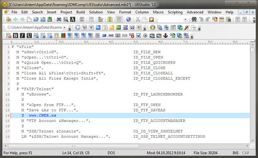Click the ruler bar above the editor

pyautogui.click(x=126, y=42)
